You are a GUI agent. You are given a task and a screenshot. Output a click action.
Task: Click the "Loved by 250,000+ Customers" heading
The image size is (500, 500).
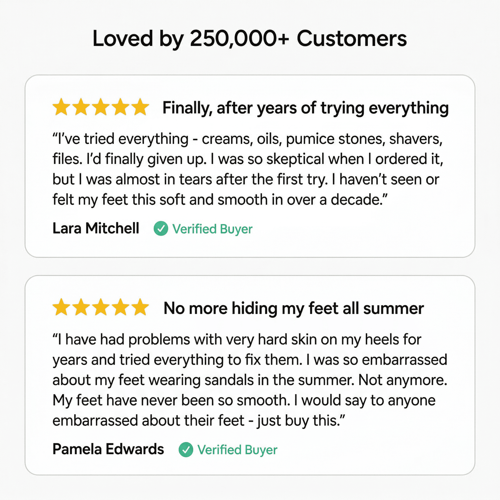pyautogui.click(x=249, y=38)
